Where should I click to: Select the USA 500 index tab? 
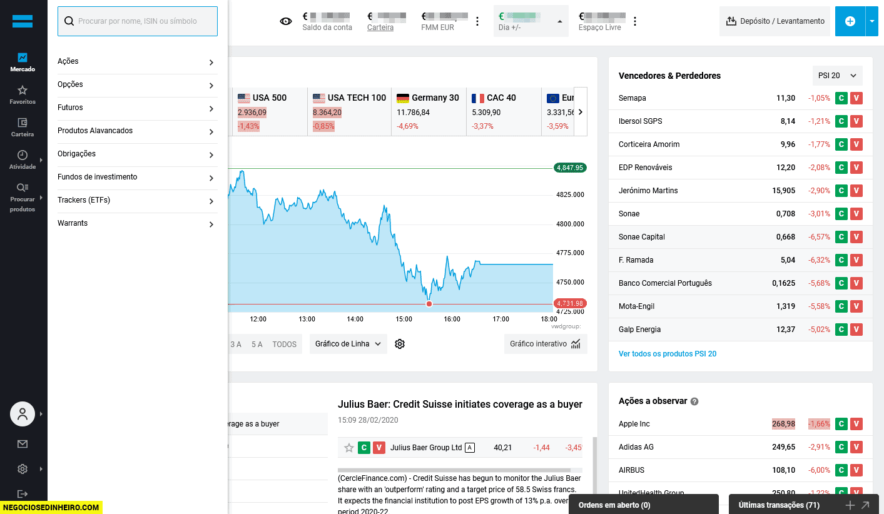270,112
